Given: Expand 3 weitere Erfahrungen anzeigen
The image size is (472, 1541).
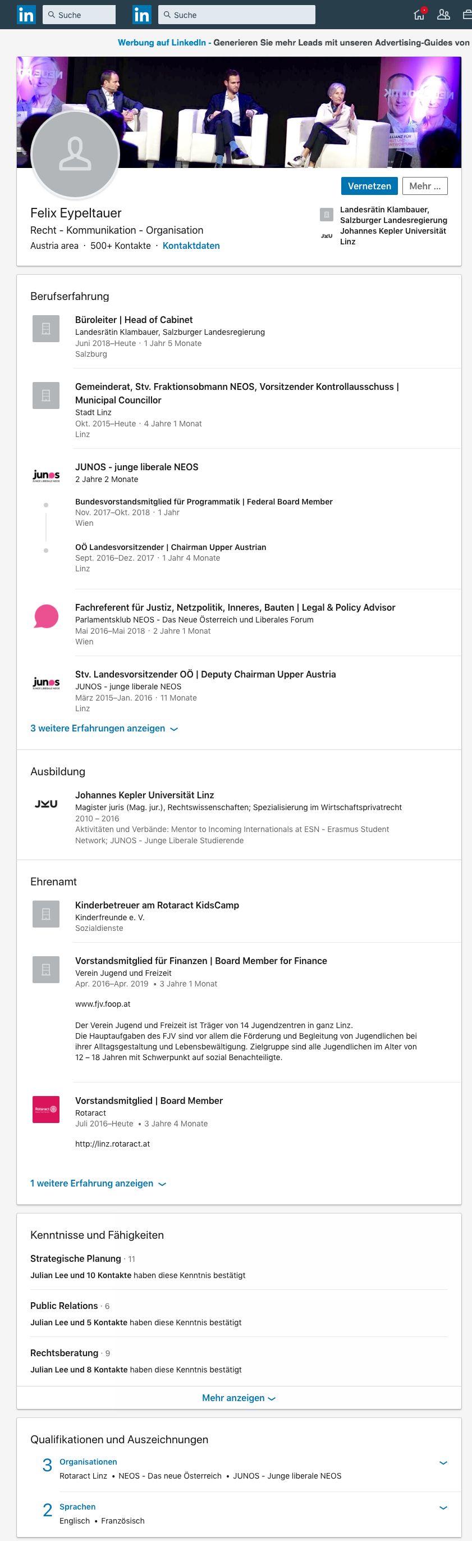Looking at the screenshot, I should coord(104,728).
